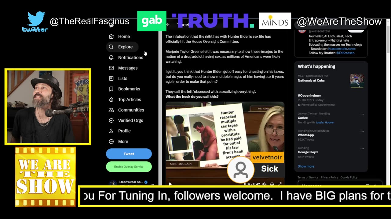Open the Home icon in sidebar
391x219 pixels.
pyautogui.click(x=111, y=36)
